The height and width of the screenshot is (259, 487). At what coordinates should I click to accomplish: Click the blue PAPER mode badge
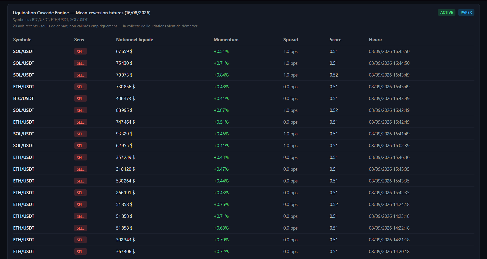pyautogui.click(x=466, y=13)
